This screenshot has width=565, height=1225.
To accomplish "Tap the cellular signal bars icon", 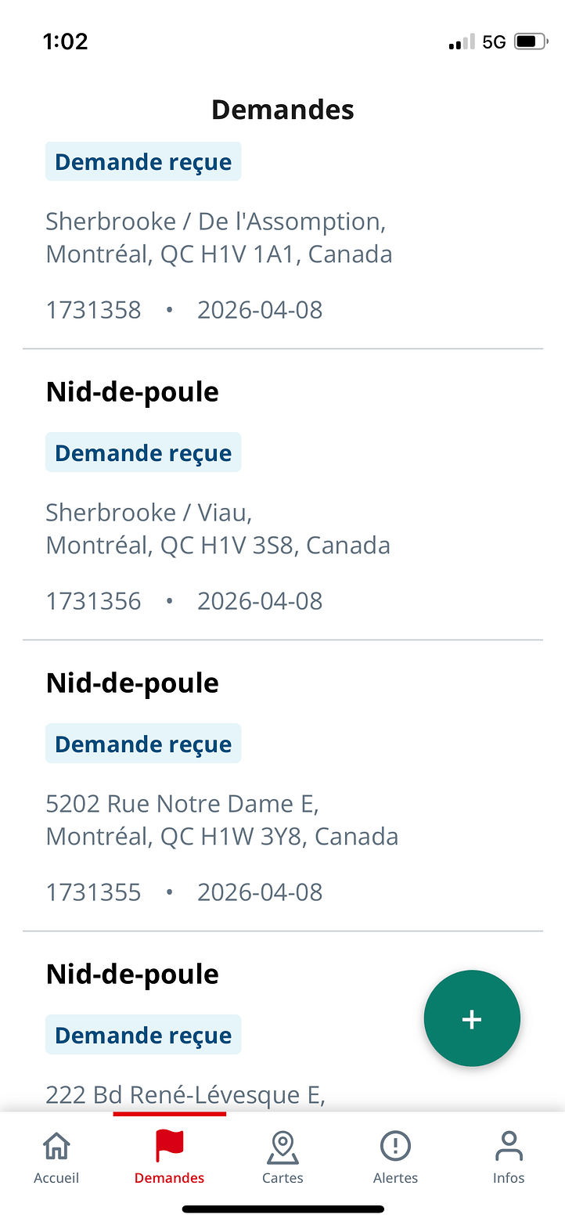I will 461,42.
